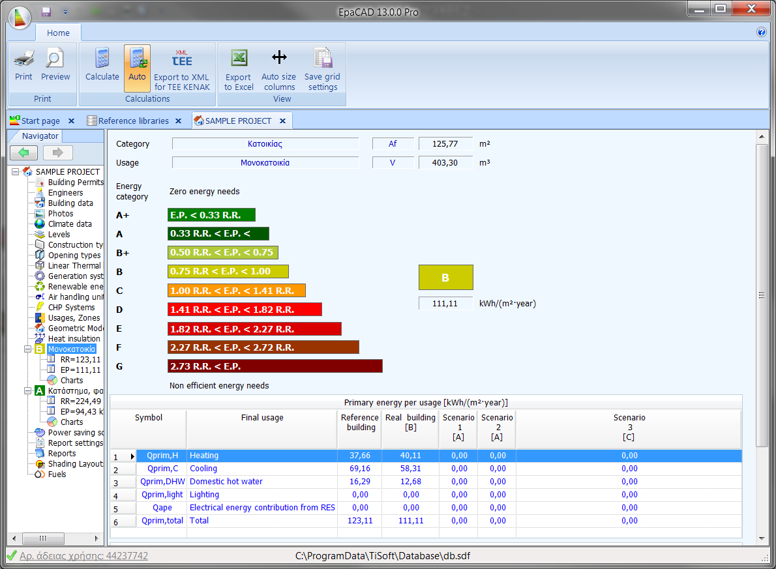Click the Print icon in the ribbon
This screenshot has width=776, height=569.
click(23, 65)
